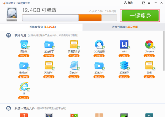This screenshot has height=117, width=165.
Task: Uncheck the 系统文件 checkbox
Action: pyautogui.click(x=104, y=69)
